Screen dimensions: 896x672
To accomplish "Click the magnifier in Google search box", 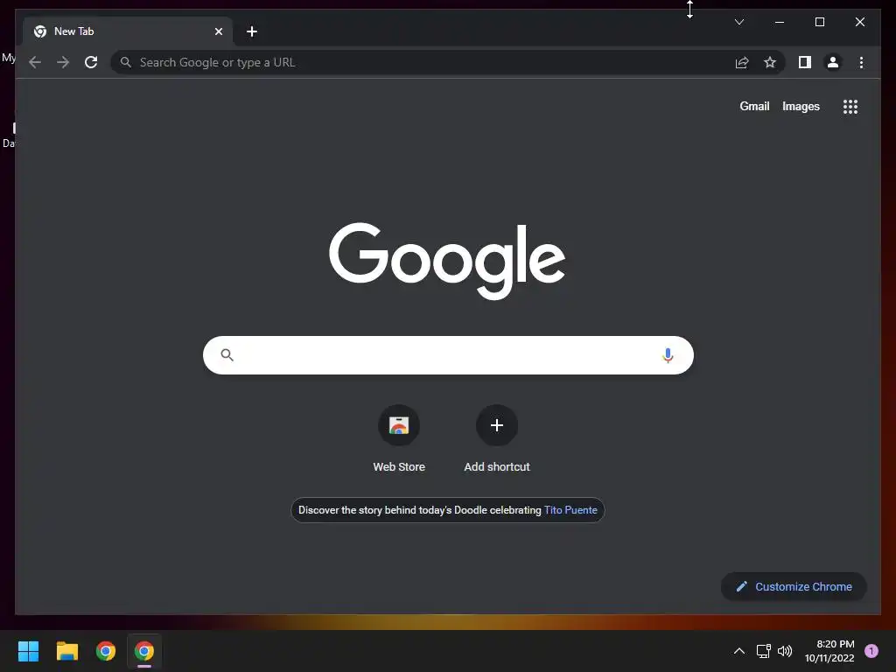I will (x=227, y=355).
